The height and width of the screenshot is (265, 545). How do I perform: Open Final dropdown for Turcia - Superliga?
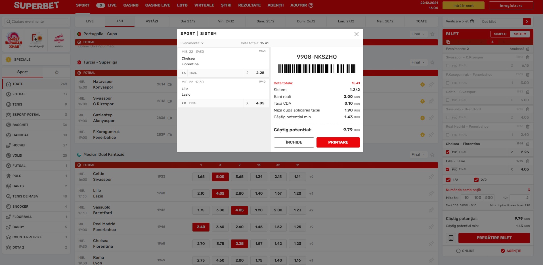(418, 62)
